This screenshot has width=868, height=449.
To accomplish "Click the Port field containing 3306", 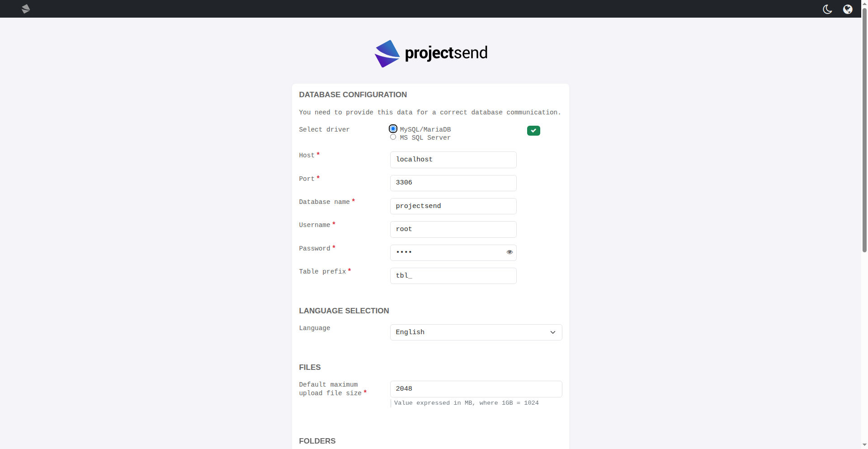I will (453, 183).
